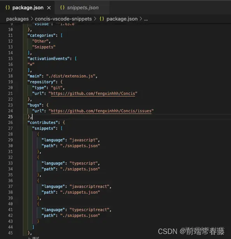Click the "repository" key

coord(41,82)
